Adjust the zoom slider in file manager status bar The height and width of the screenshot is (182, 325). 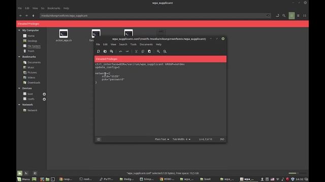(x=297, y=173)
